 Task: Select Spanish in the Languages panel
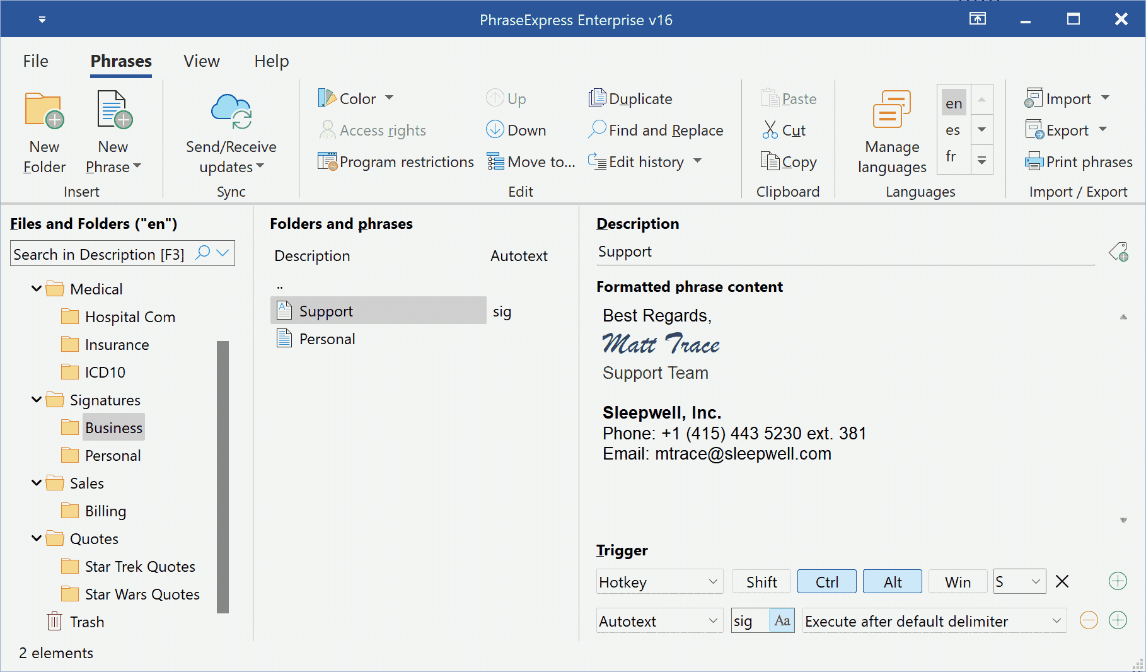tap(953, 130)
